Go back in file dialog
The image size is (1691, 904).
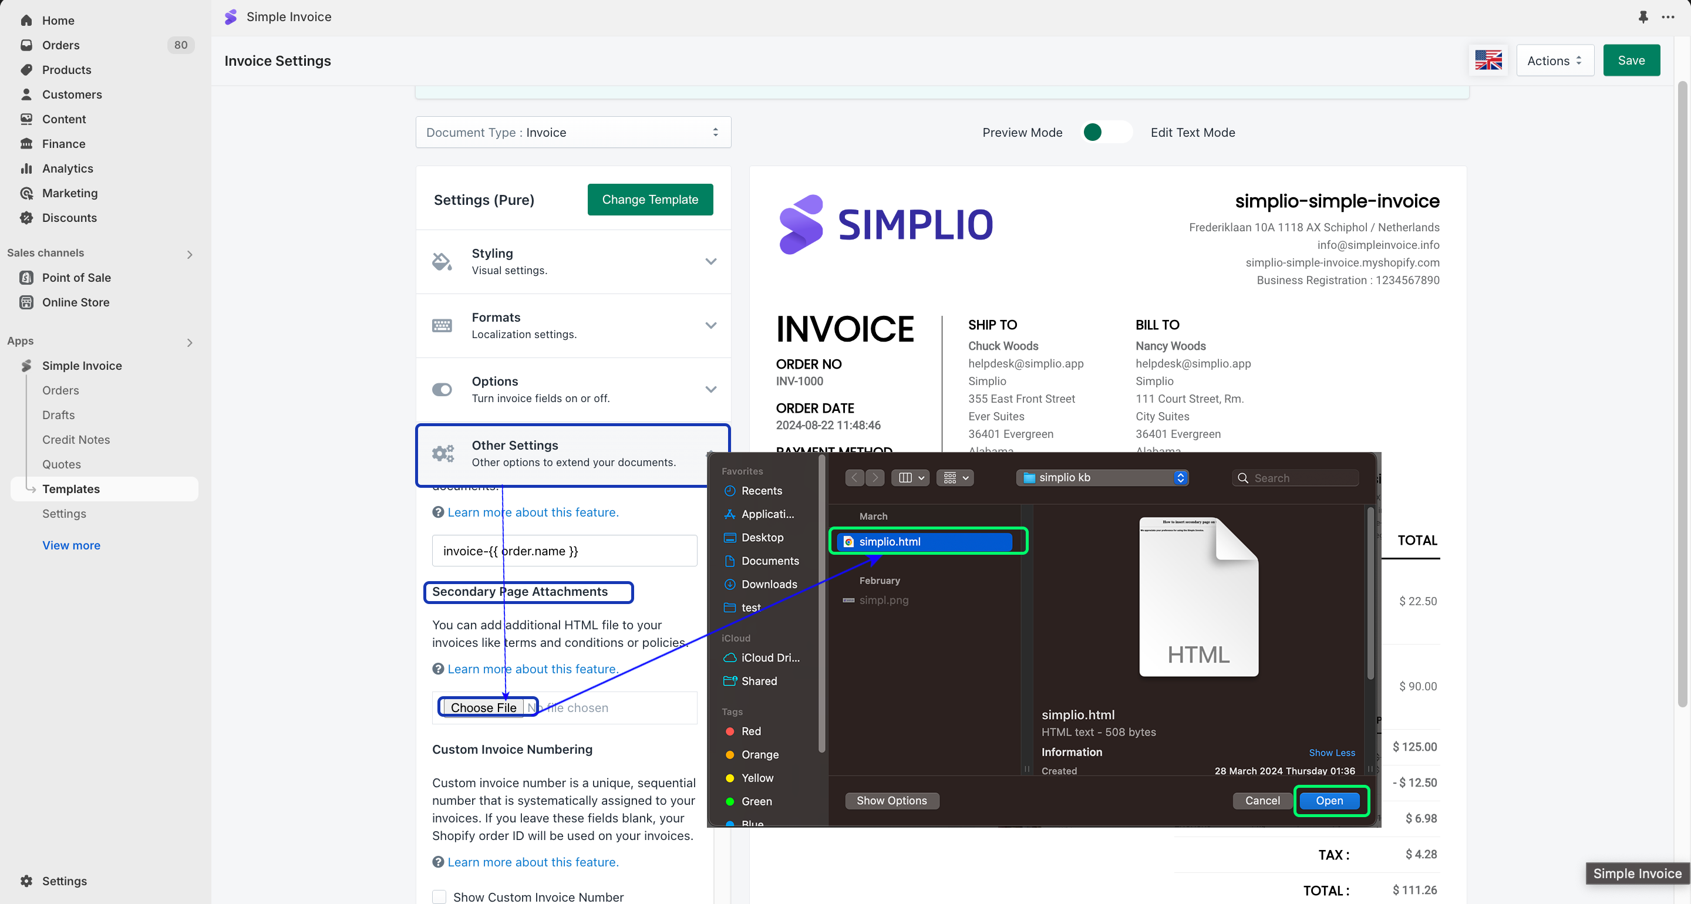[854, 478]
